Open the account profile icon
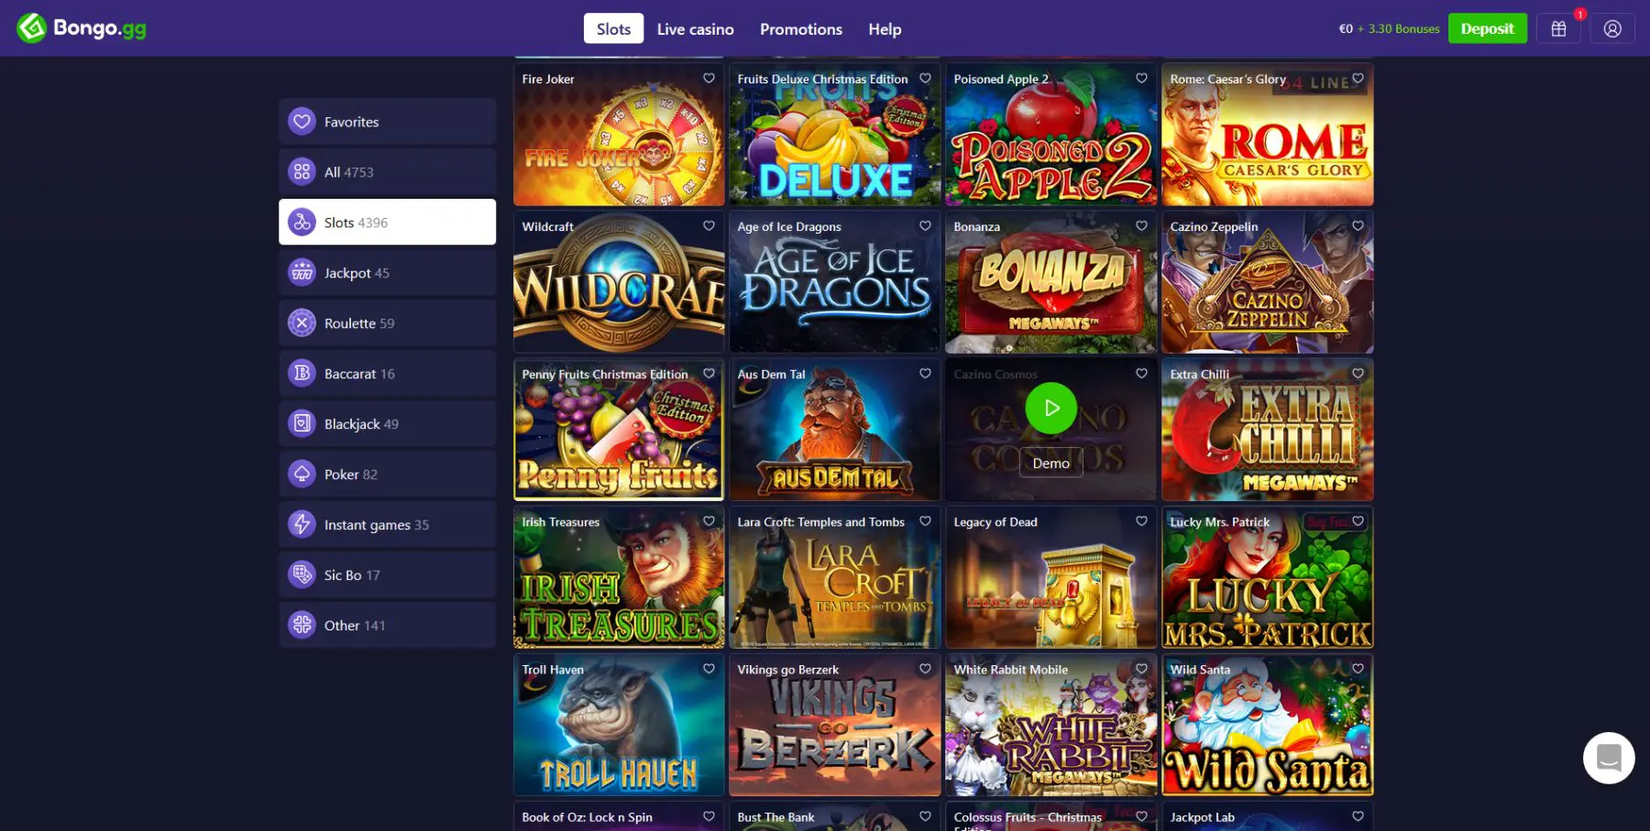The image size is (1650, 831). 1611,28
